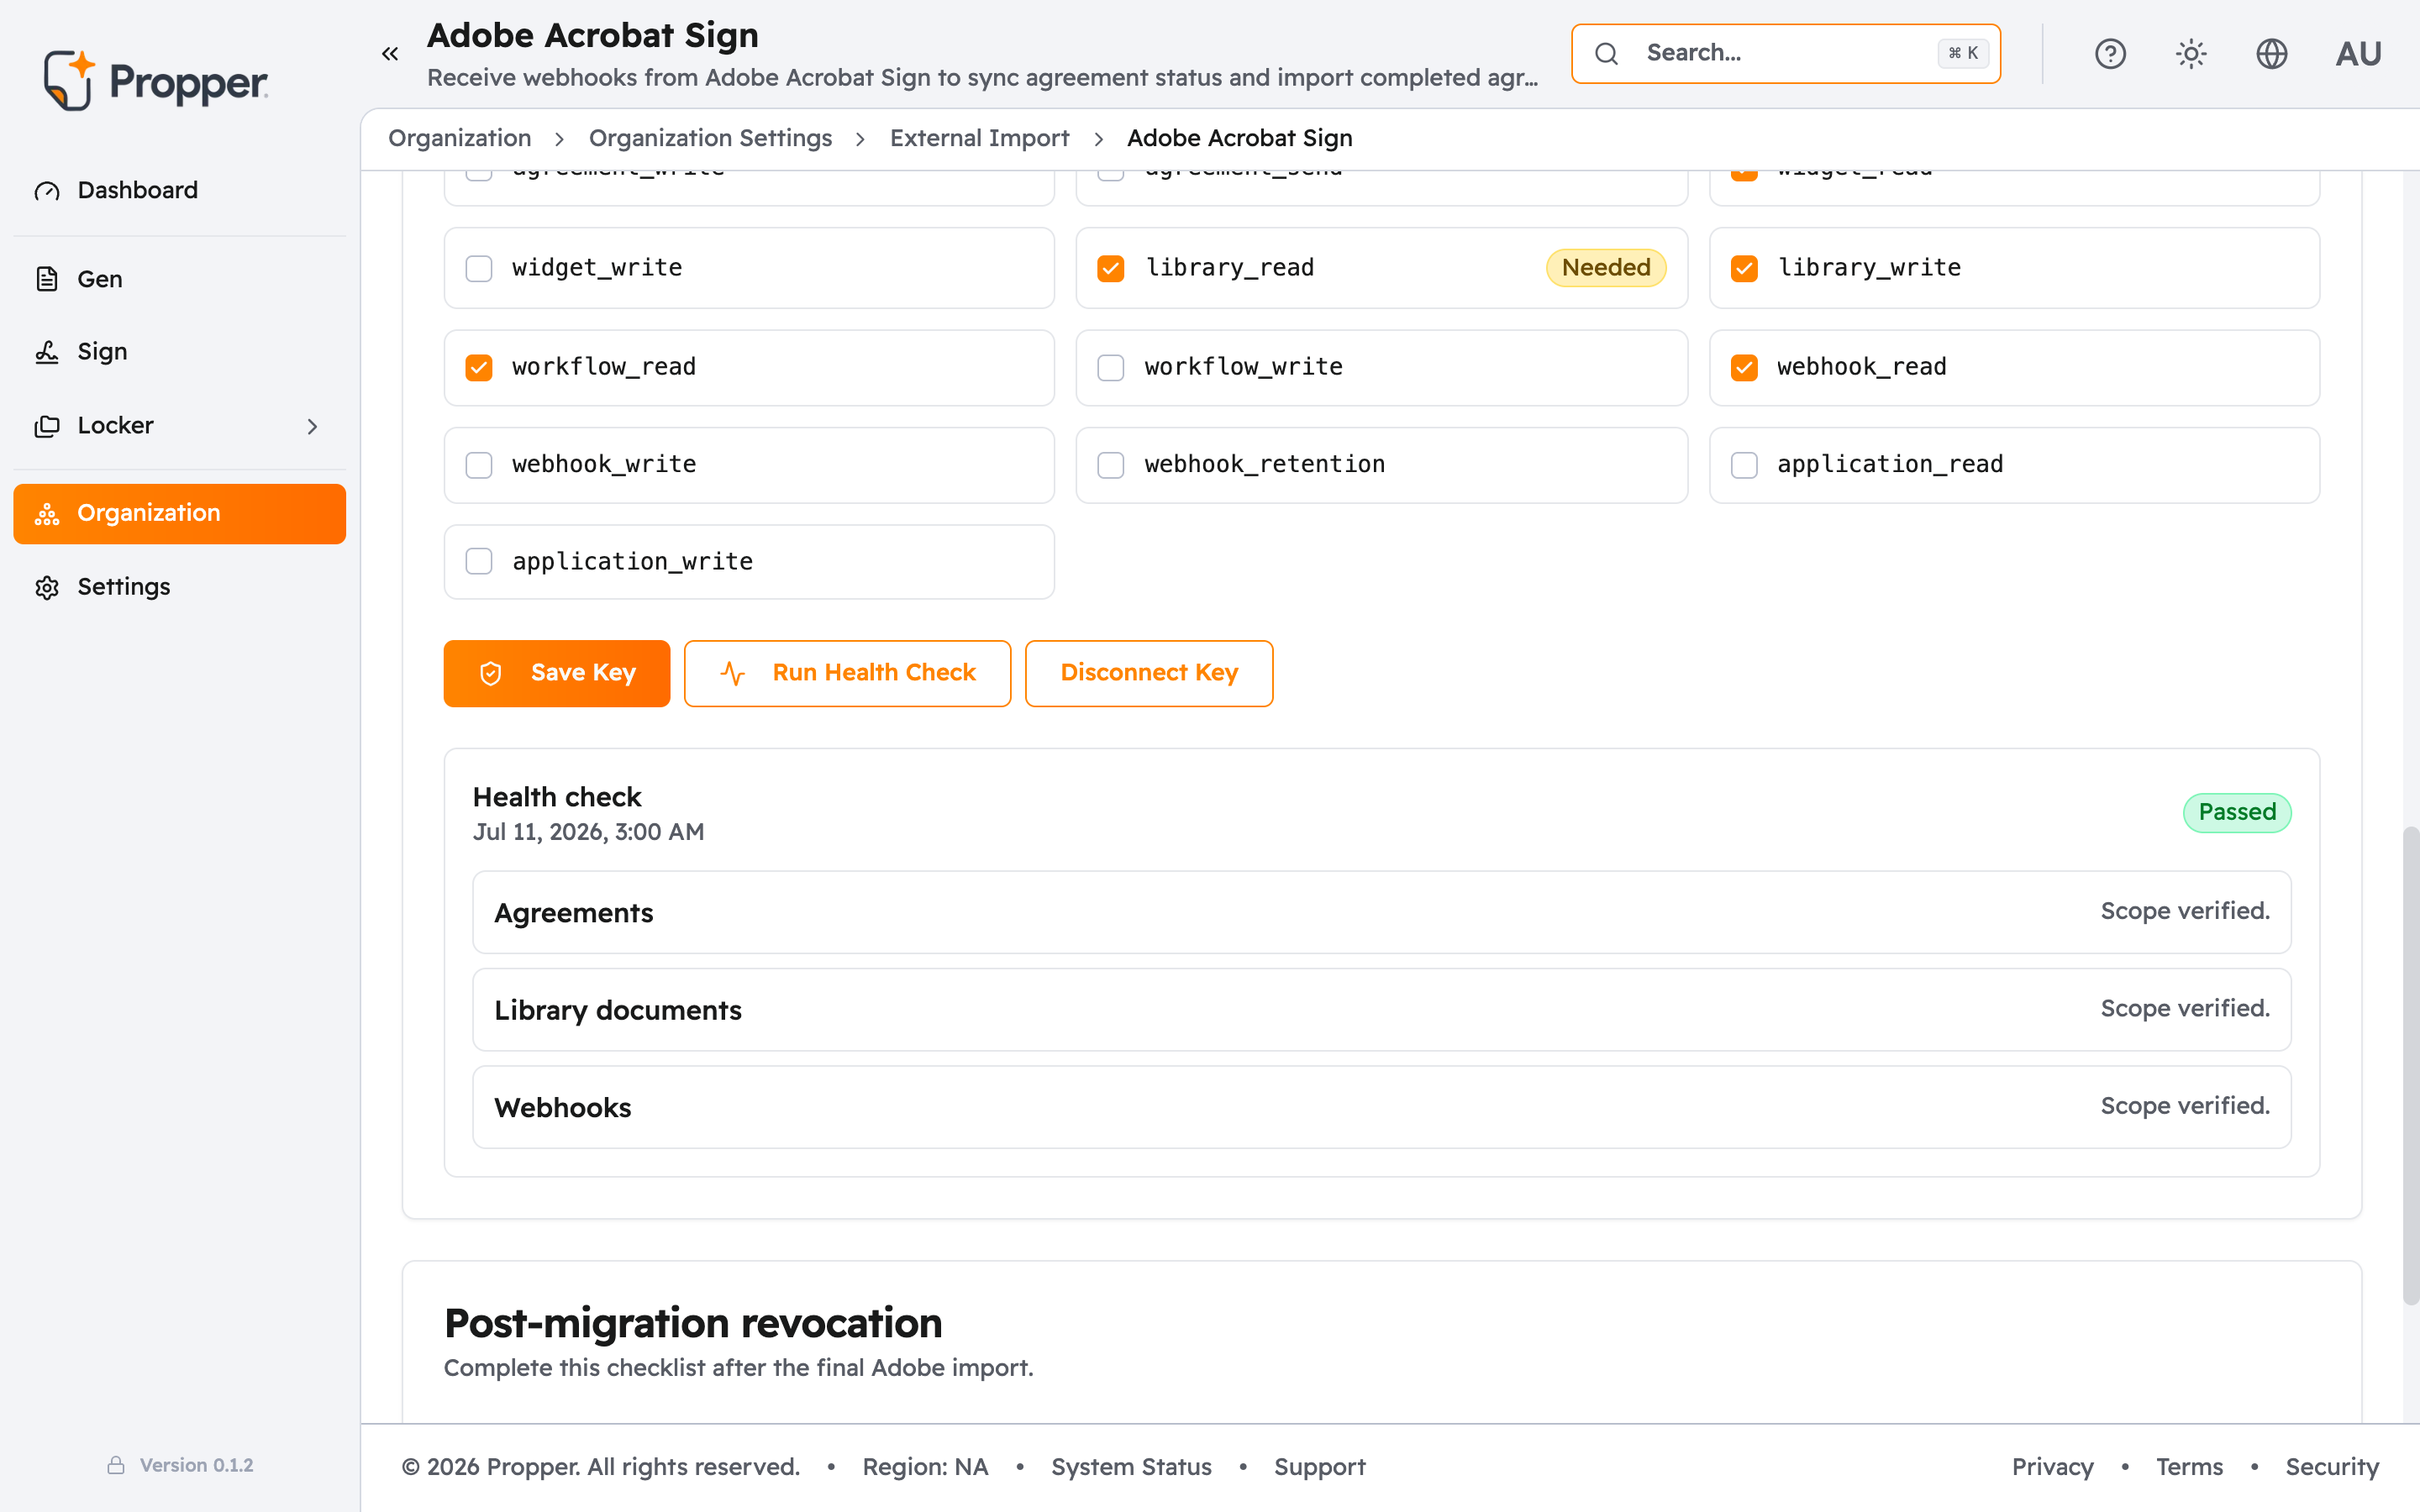This screenshot has width=2420, height=1512.
Task: Collapse the sidebar with double-chevron icon
Action: (390, 54)
